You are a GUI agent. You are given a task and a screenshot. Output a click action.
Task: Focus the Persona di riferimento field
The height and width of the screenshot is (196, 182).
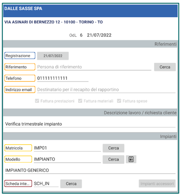point(94,67)
